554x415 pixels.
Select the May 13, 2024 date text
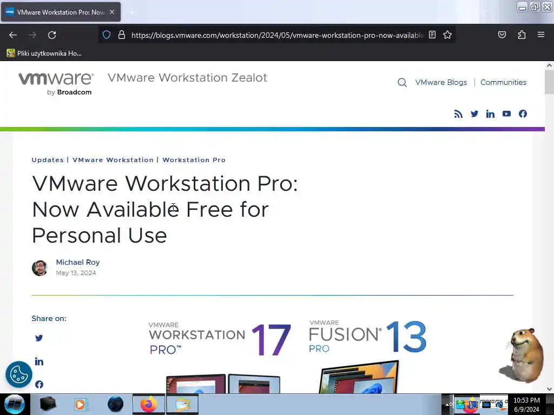tap(76, 273)
